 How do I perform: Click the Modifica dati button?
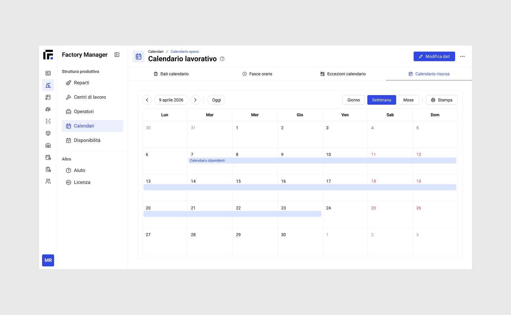click(x=434, y=56)
